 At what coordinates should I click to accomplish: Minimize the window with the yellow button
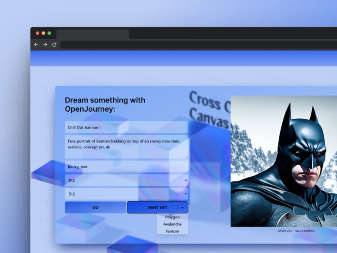coord(43,33)
